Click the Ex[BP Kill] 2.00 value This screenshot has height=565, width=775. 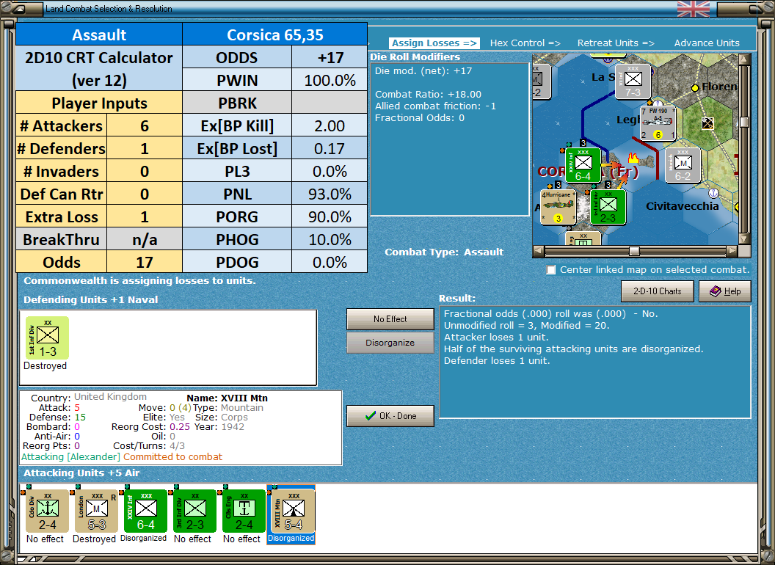[330, 126]
